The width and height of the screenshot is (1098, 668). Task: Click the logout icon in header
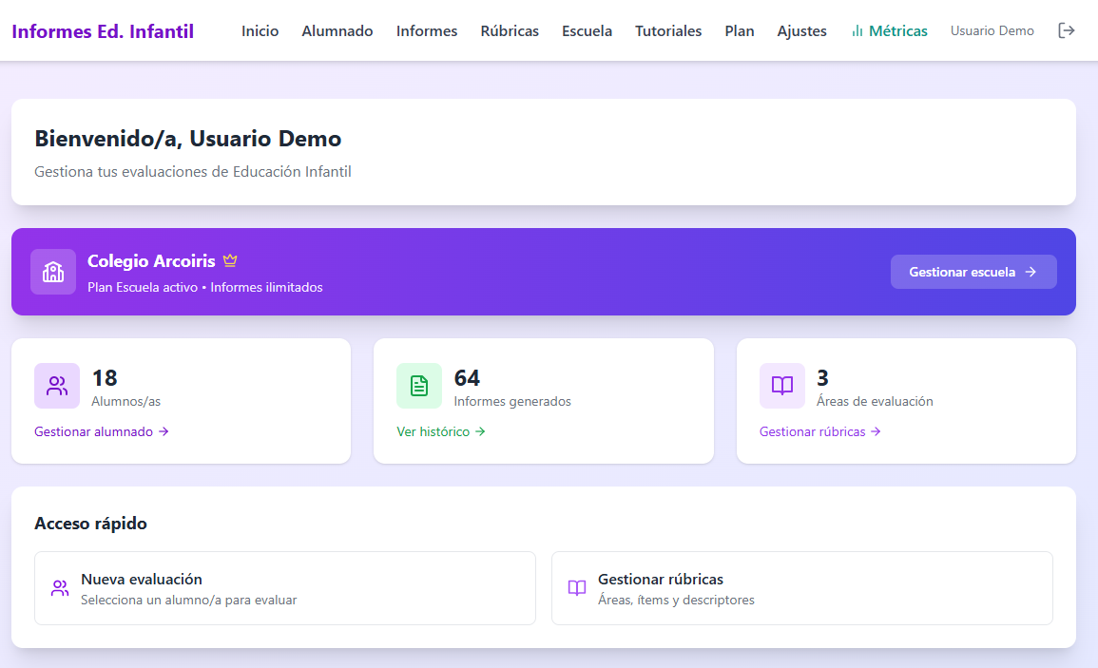(x=1067, y=30)
